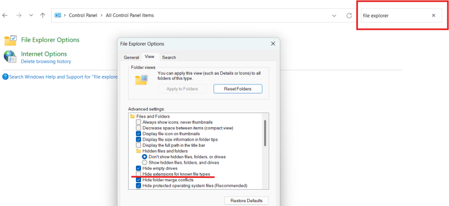This screenshot has height=206, width=449.
Task: Uncheck Display file icon on thumbnails
Action: (139, 134)
